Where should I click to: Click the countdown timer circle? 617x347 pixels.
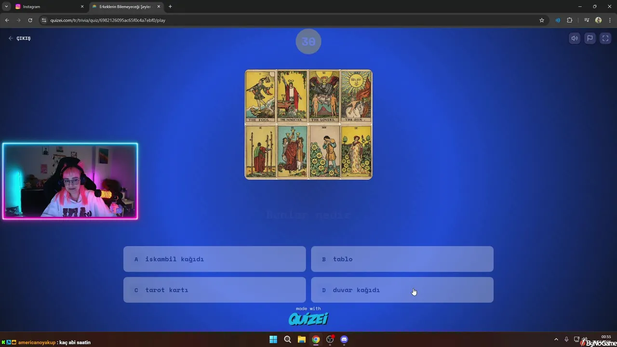(308, 41)
